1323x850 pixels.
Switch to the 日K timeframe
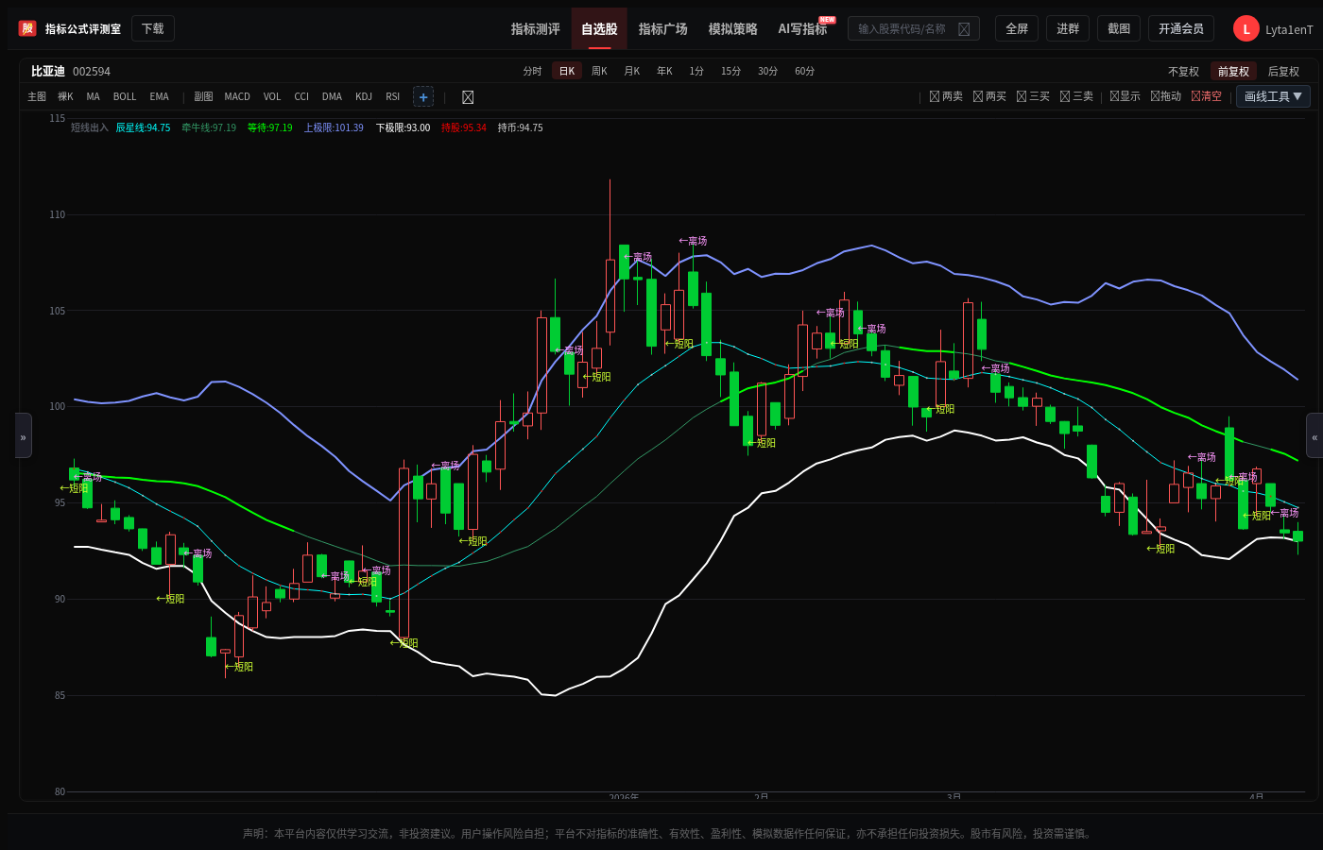(567, 72)
